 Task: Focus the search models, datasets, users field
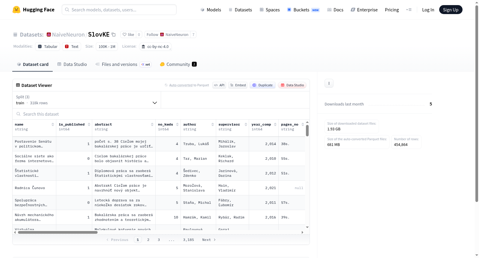pyautogui.click(x=119, y=10)
